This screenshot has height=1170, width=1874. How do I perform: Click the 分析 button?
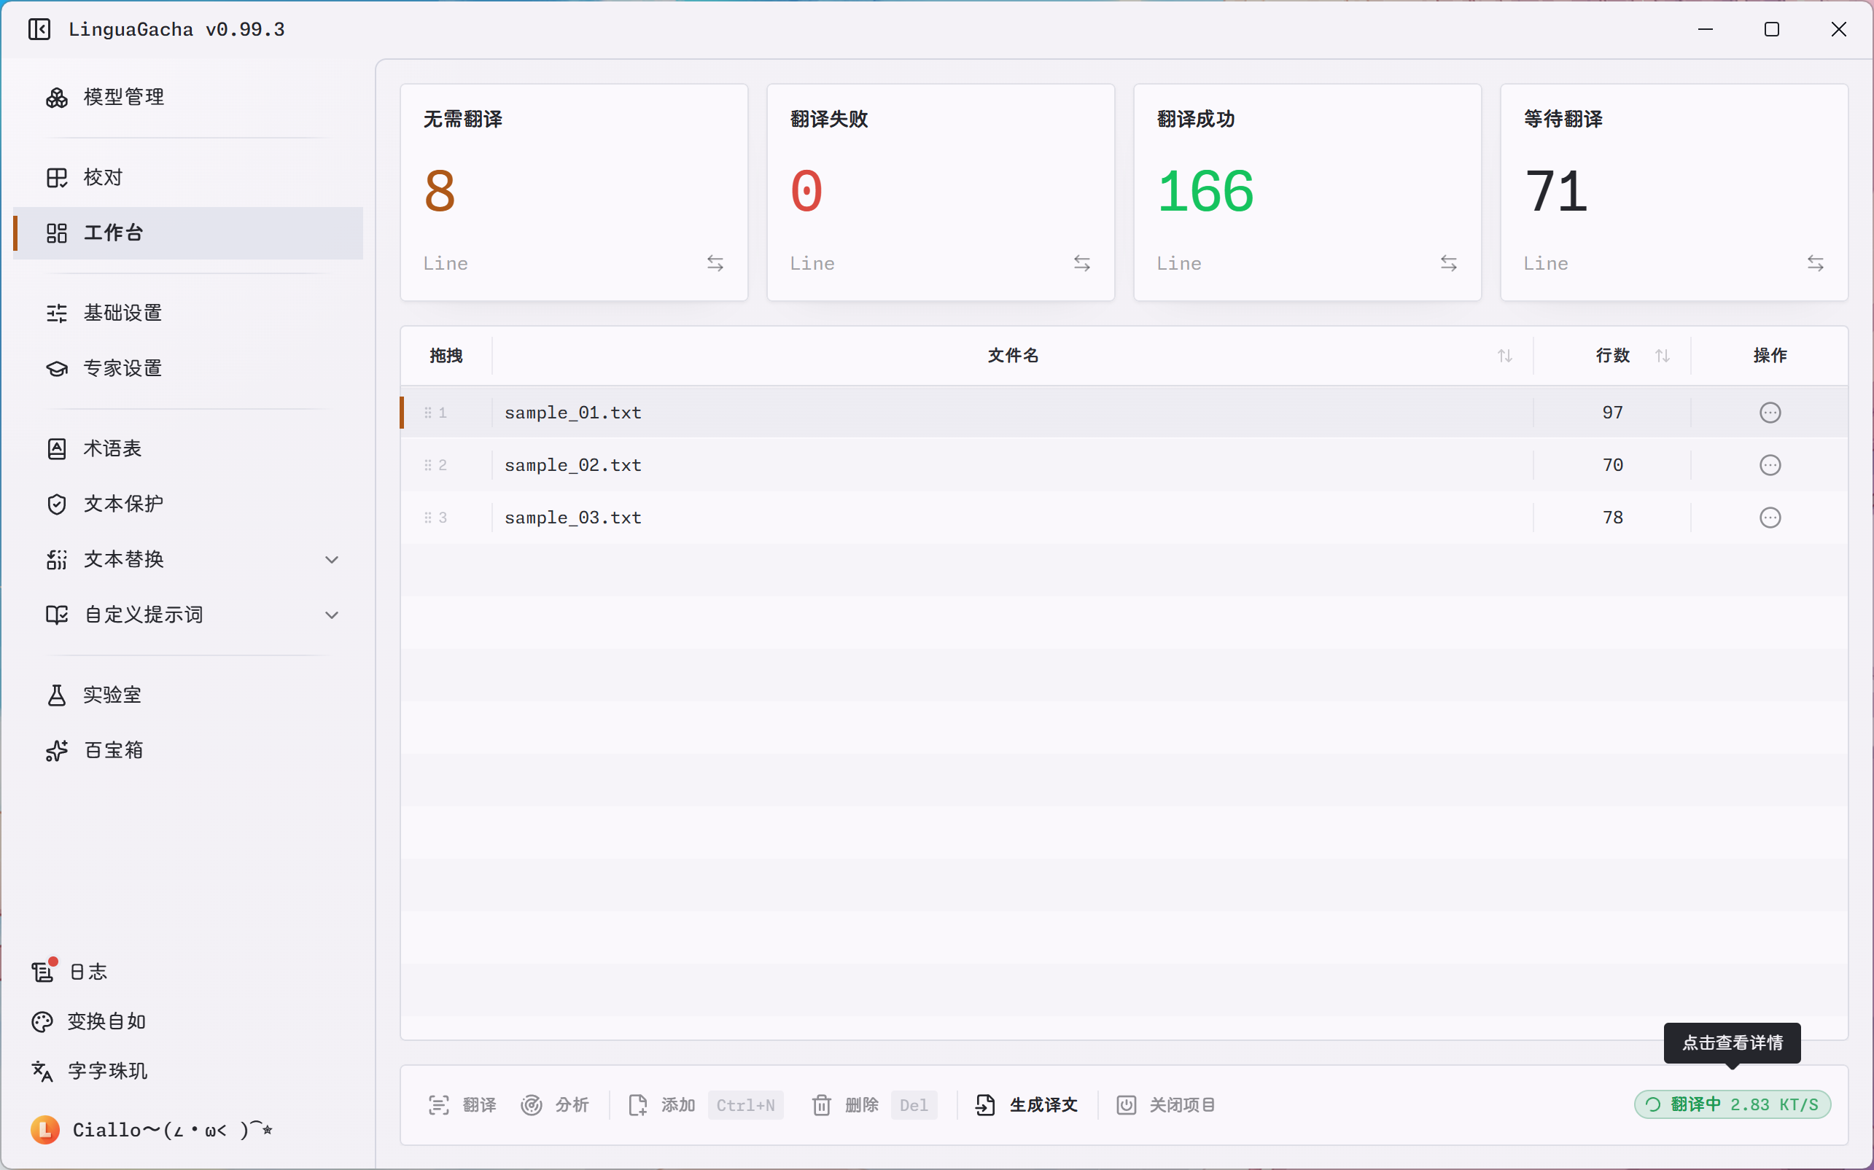click(555, 1105)
